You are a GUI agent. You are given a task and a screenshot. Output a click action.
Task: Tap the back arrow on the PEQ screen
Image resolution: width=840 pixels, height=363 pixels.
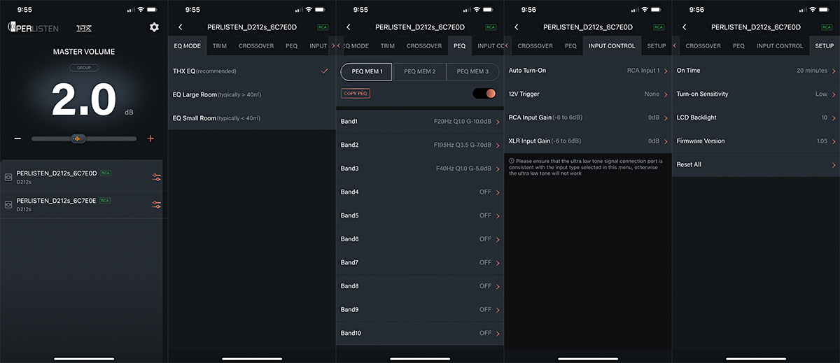point(348,27)
